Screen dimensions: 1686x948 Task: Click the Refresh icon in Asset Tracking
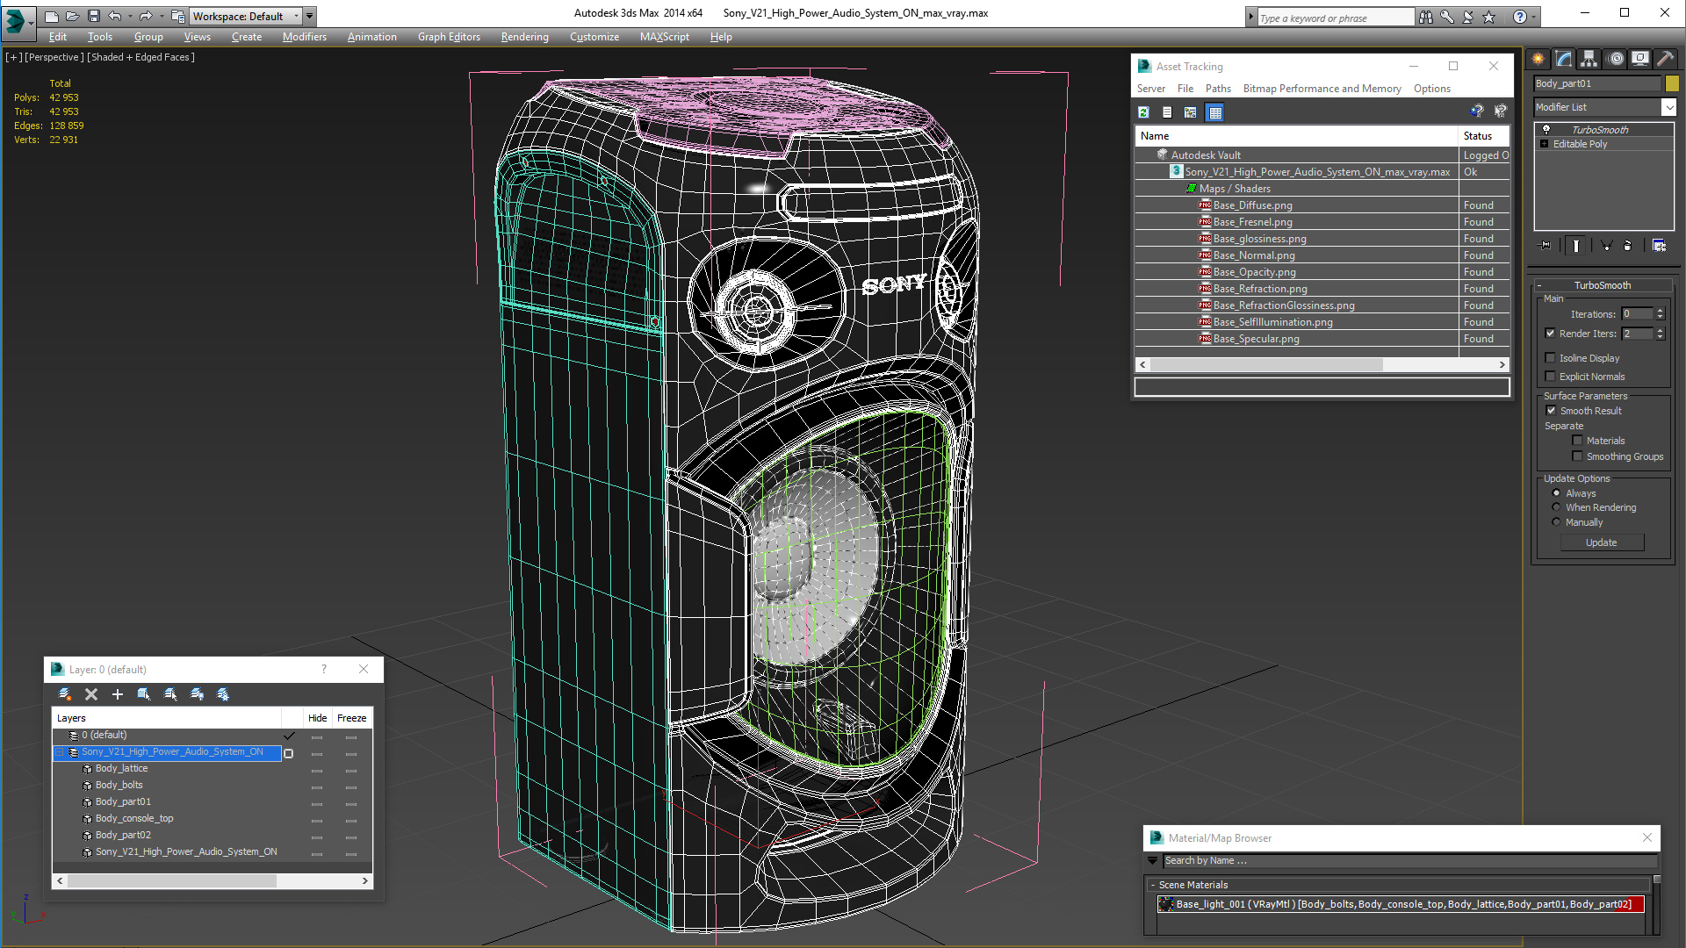point(1143,112)
